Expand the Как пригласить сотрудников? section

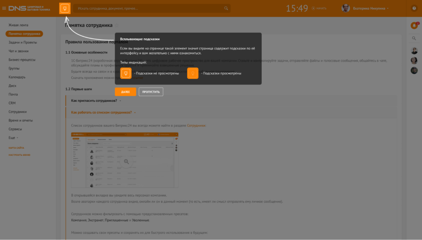tap(96, 101)
